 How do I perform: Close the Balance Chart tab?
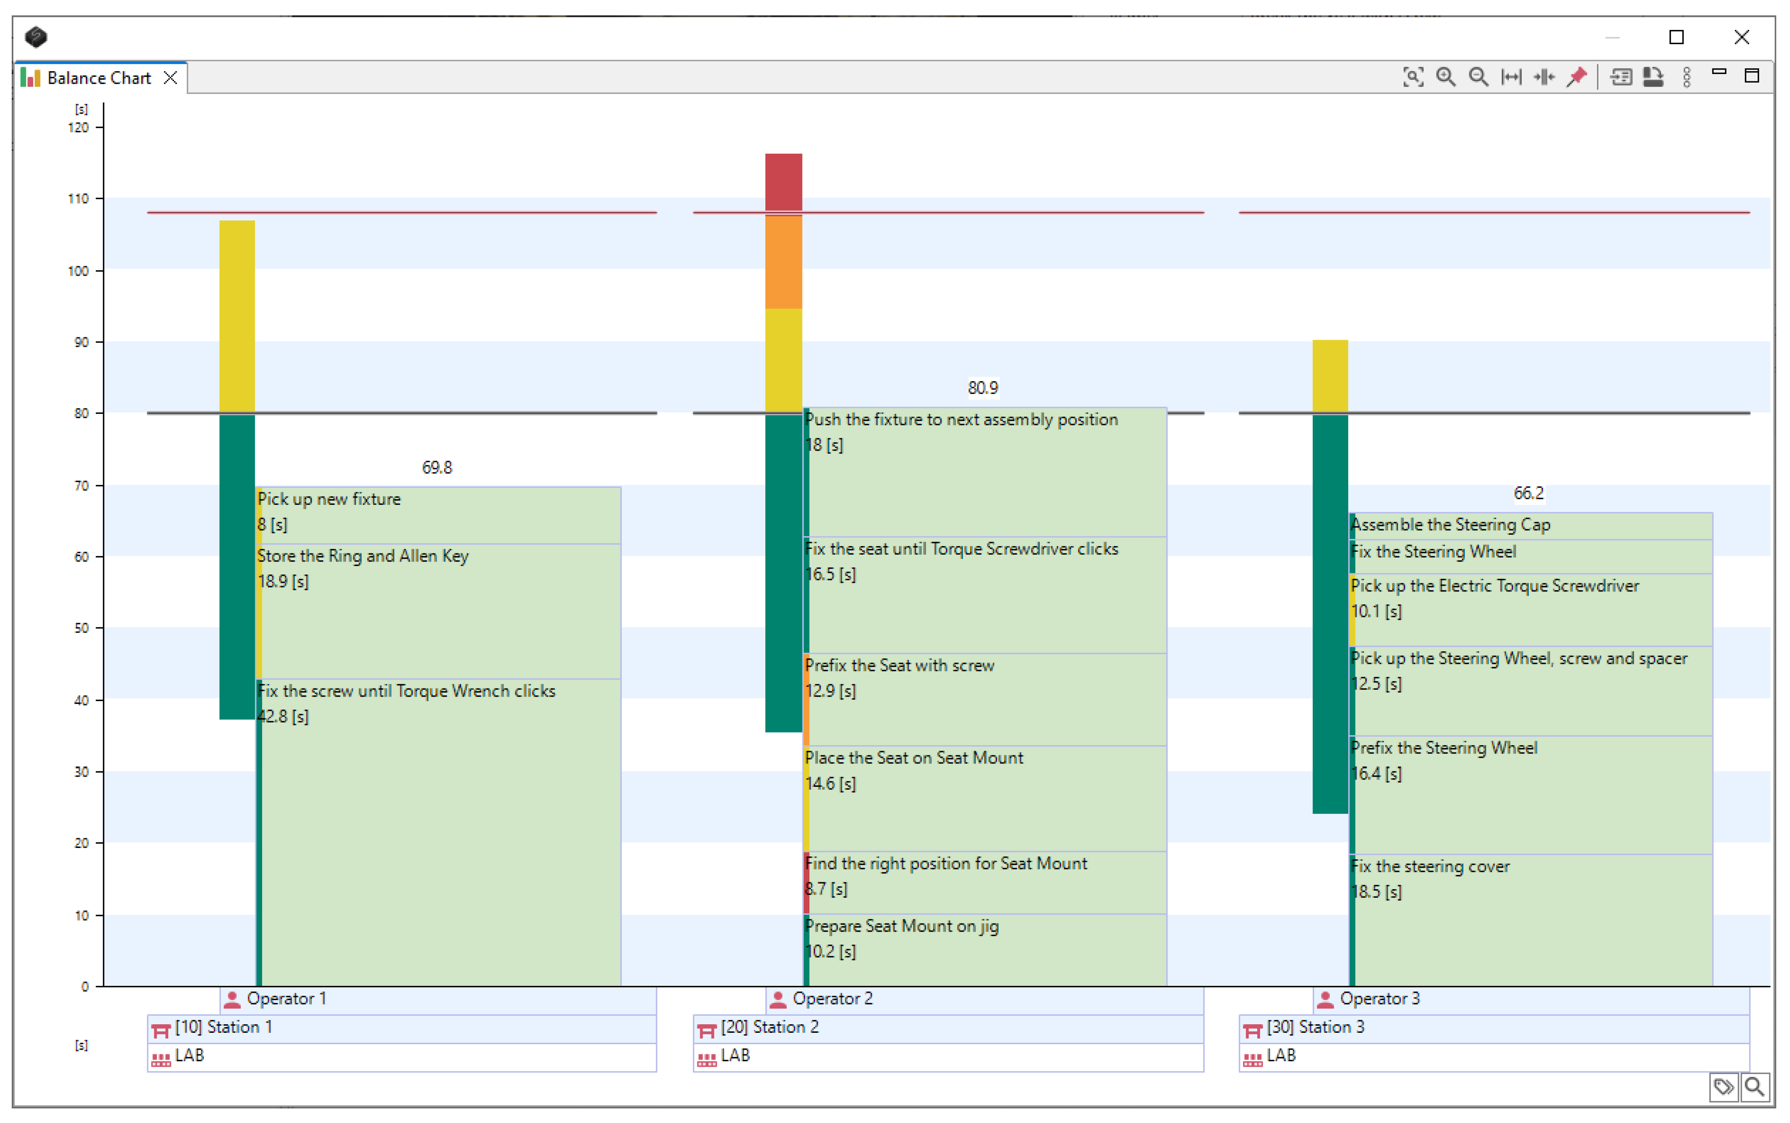coord(170,78)
